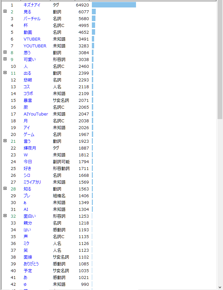Select the word 今日
The image size is (223, 290).
click(x=28, y=162)
